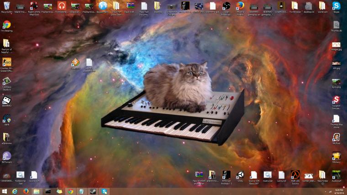Open the Tor Browser folder

295,7
